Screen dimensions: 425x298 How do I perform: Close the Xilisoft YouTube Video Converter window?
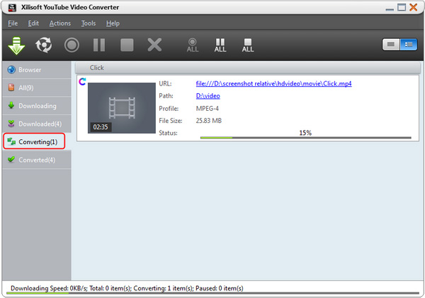[x=414, y=7]
